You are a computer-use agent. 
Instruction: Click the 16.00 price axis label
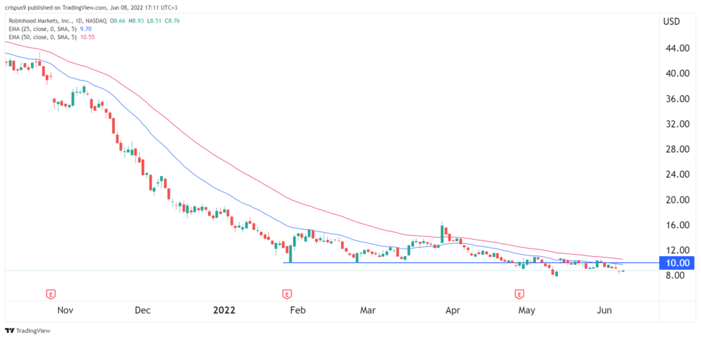point(678,225)
